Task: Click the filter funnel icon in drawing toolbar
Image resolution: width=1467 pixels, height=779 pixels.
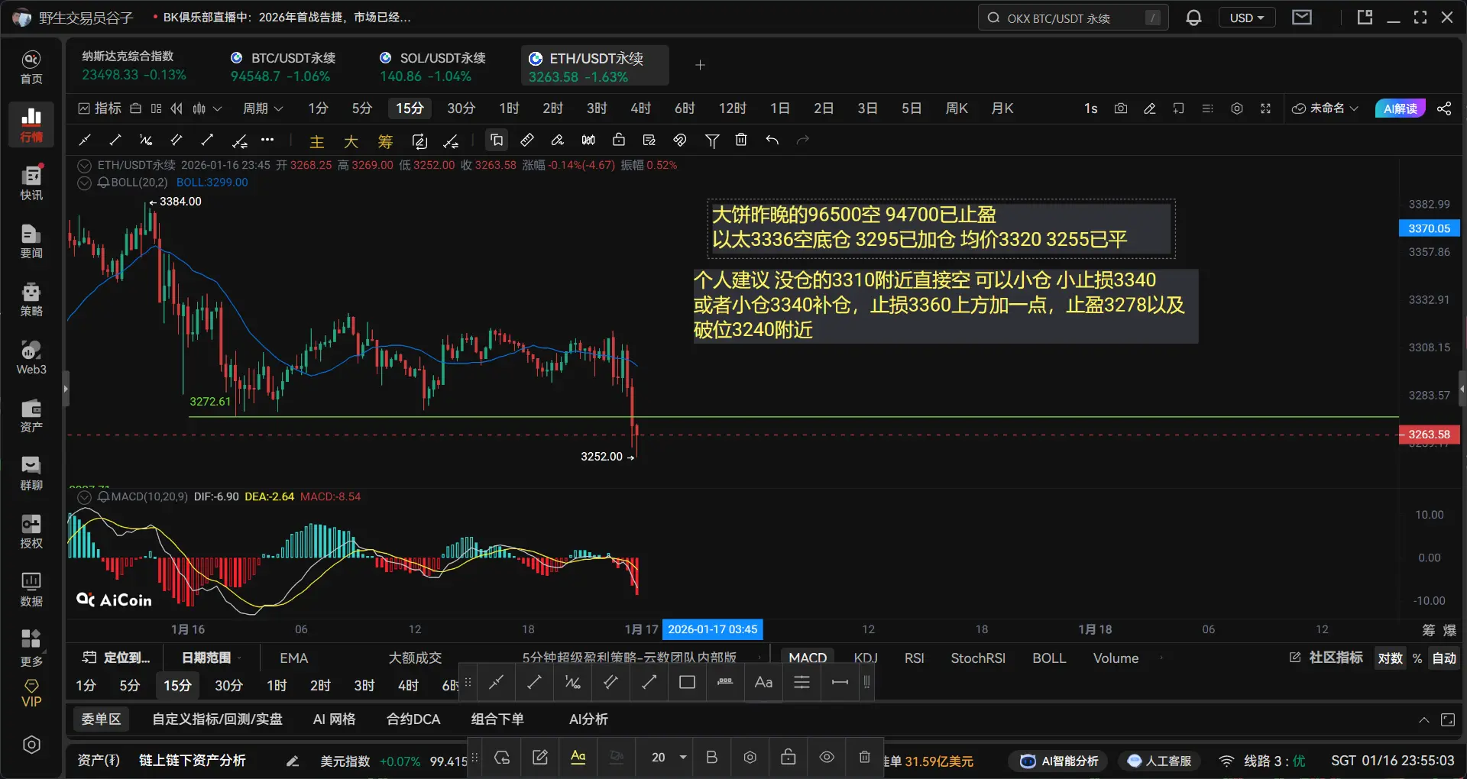Action: pyautogui.click(x=712, y=140)
